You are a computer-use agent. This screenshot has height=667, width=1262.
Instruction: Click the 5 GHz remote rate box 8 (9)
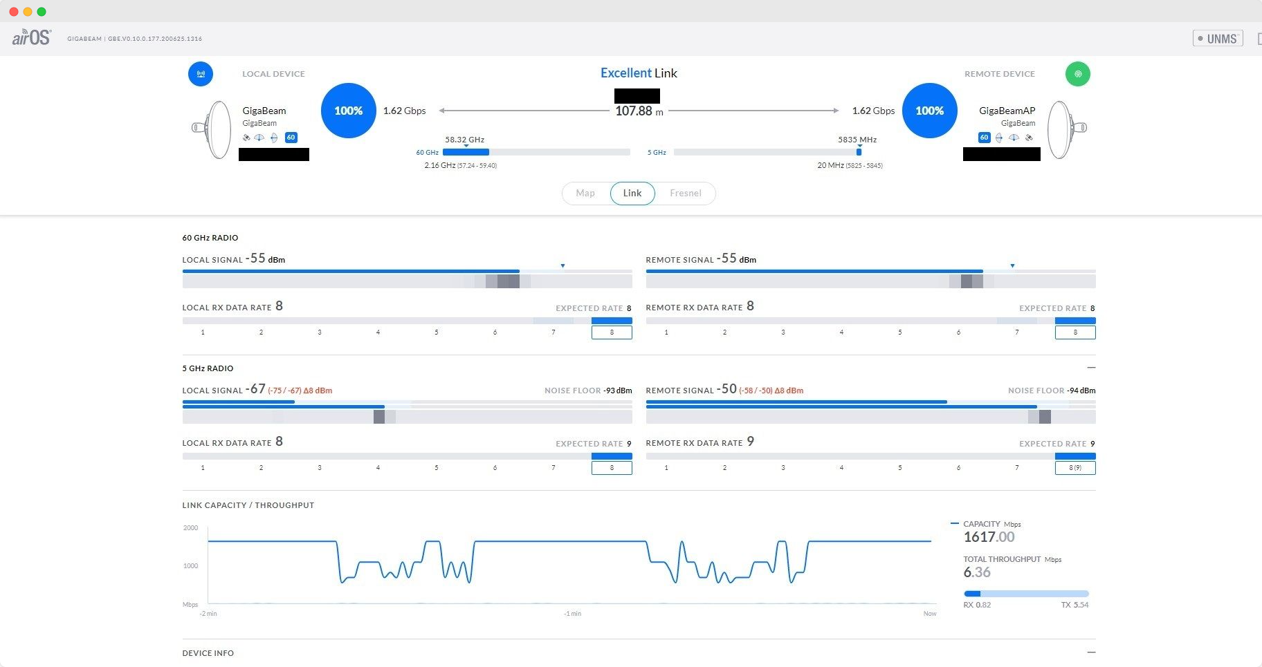[1075, 468]
